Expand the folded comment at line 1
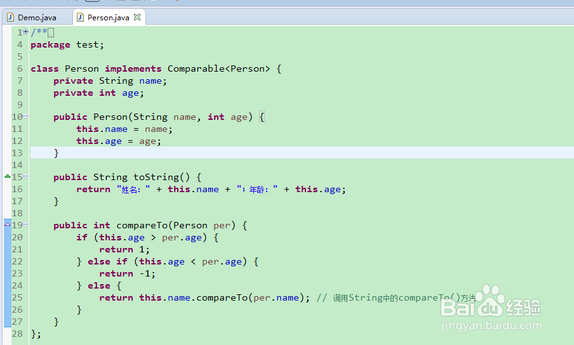The image size is (574, 345). pos(25,32)
